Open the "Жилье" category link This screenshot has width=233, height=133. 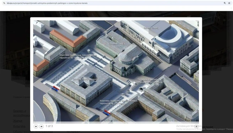(18, 121)
